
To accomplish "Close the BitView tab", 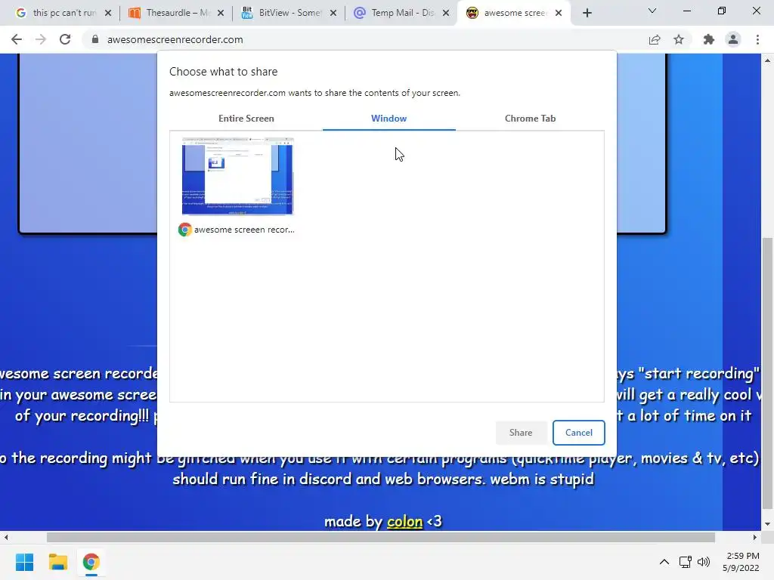I will (333, 14).
